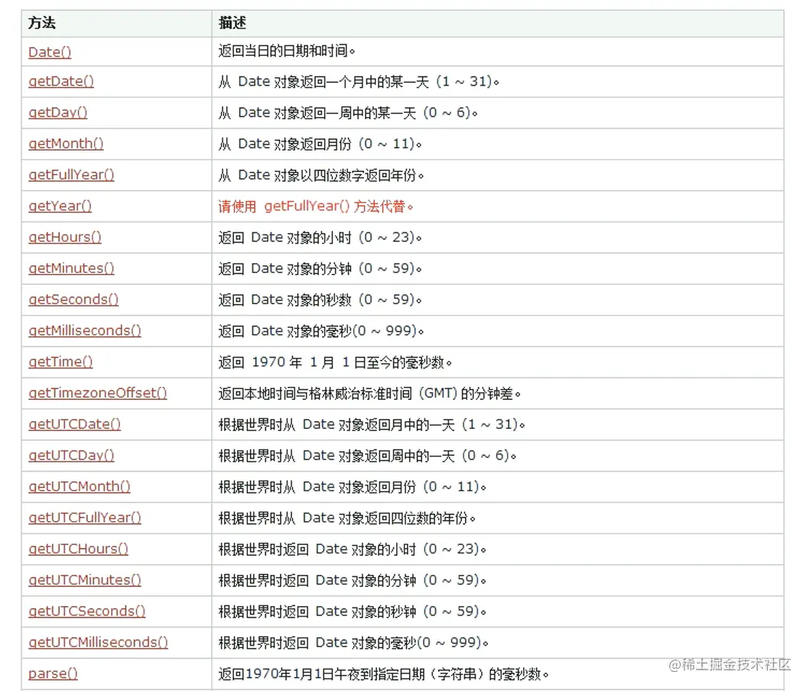Click description 从 Date 对象返回月份 (0 ~ 11)

point(320,144)
